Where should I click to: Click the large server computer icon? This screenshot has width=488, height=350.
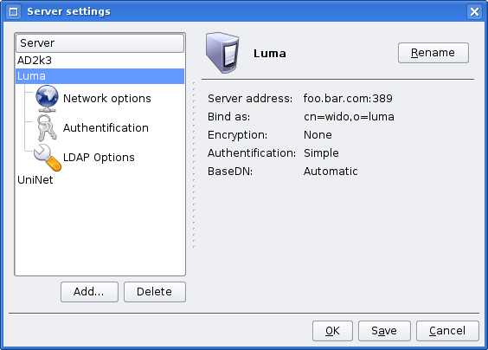(222, 53)
